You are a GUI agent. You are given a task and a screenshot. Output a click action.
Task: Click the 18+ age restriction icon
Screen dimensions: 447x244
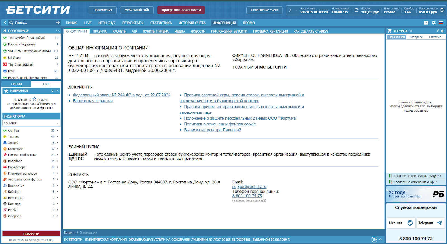click(374, 240)
